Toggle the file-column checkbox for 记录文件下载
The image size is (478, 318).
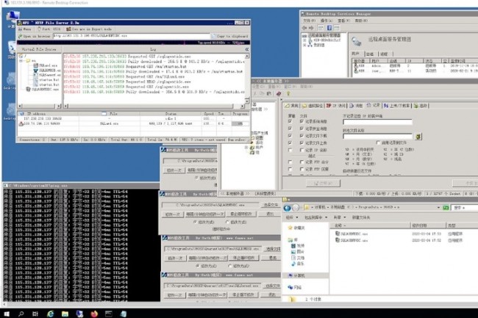[x=302, y=136]
